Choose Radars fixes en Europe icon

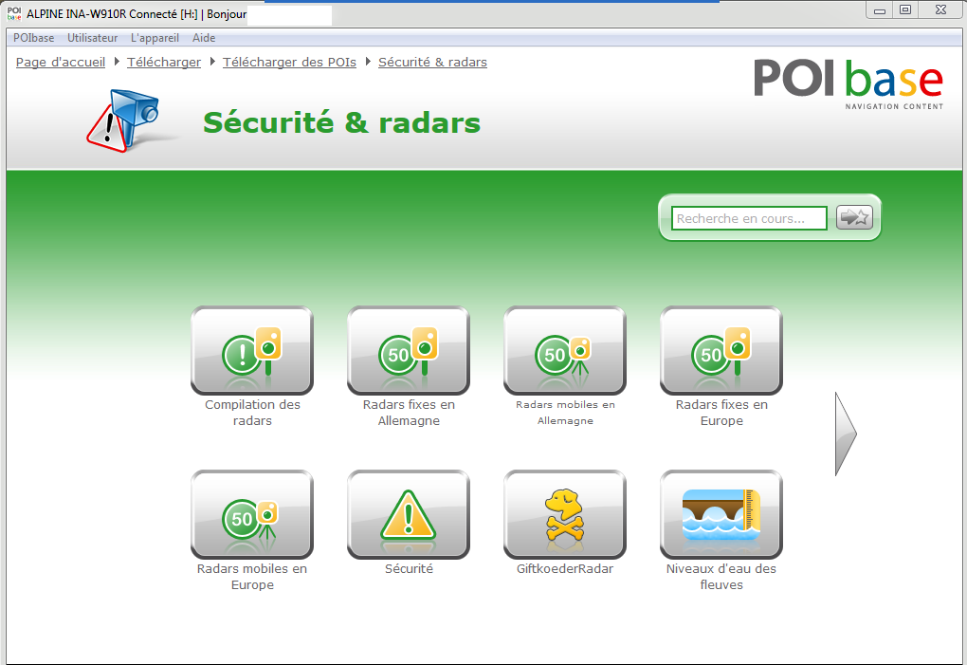(x=721, y=350)
